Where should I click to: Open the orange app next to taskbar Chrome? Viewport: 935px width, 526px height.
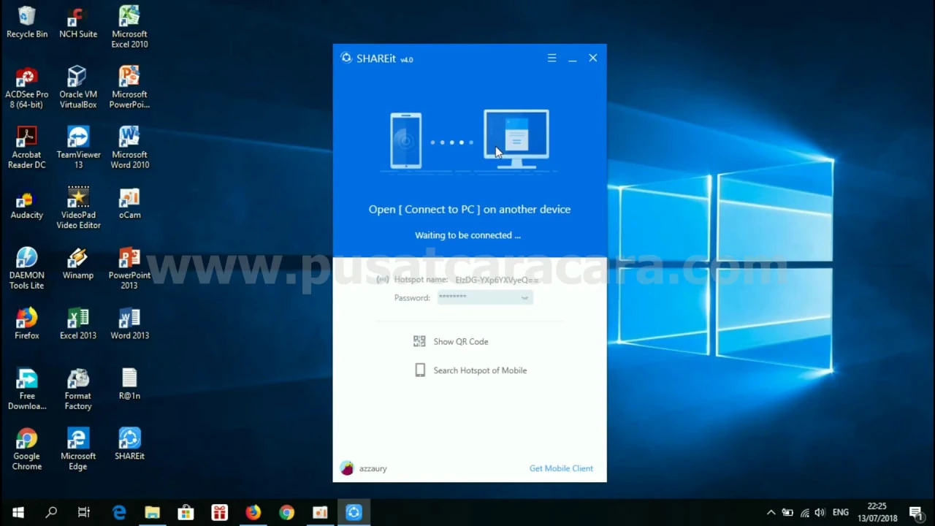(x=320, y=513)
